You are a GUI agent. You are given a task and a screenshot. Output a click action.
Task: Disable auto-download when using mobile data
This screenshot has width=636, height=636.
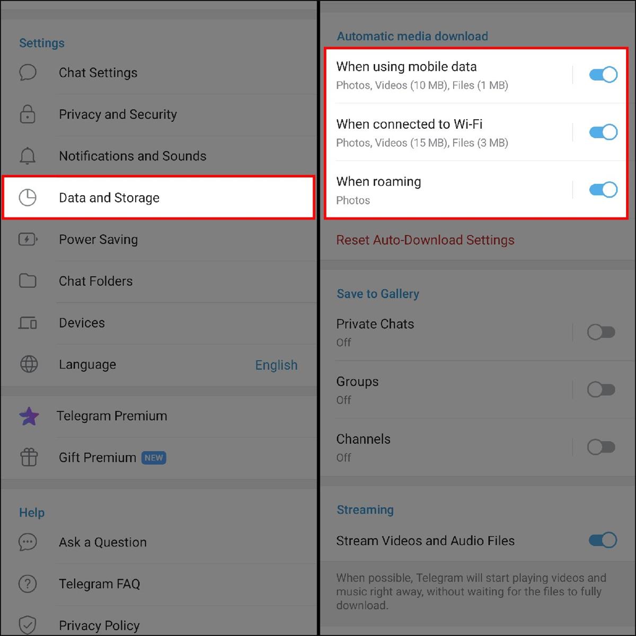tap(603, 75)
